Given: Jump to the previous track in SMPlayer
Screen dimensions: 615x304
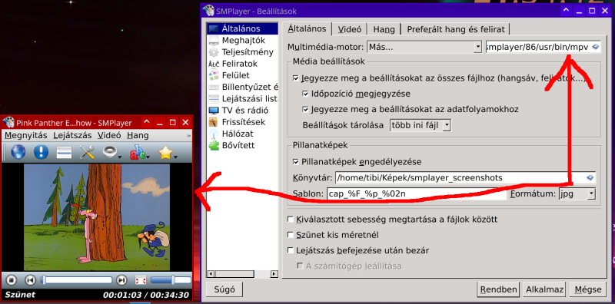Looking at the screenshot, I should click(30, 280).
